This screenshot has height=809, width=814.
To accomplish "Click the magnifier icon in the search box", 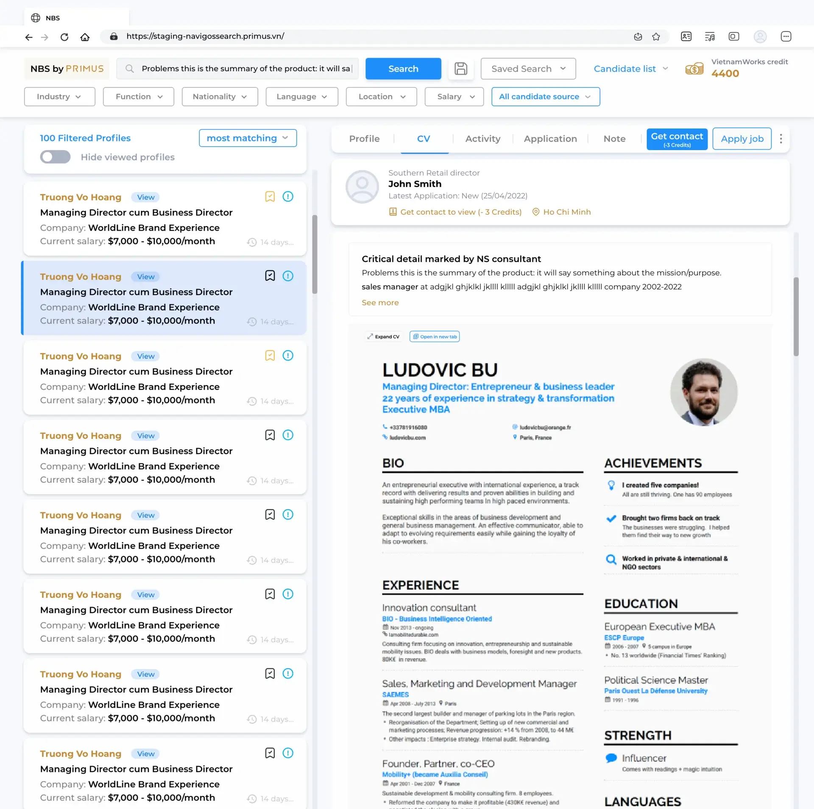I will click(x=130, y=69).
